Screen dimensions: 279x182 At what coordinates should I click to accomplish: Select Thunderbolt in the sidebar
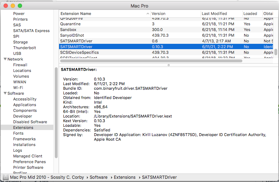[x=25, y=48]
